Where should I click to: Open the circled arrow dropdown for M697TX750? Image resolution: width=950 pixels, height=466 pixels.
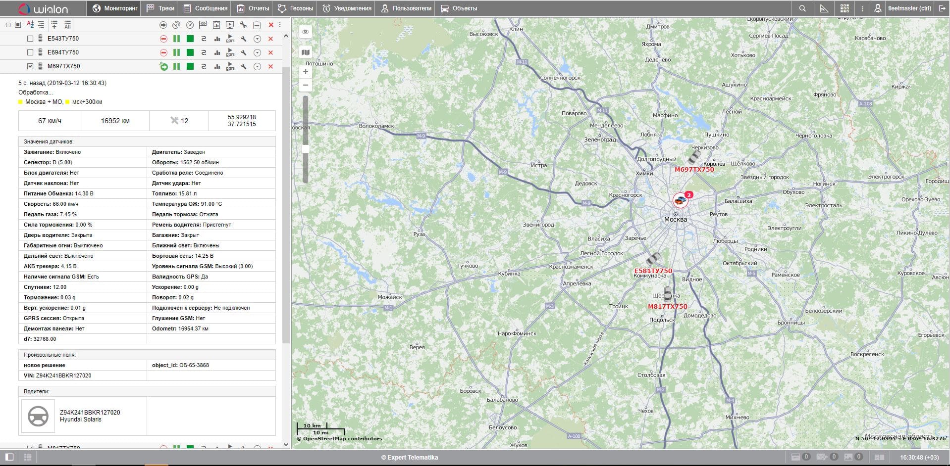click(257, 66)
